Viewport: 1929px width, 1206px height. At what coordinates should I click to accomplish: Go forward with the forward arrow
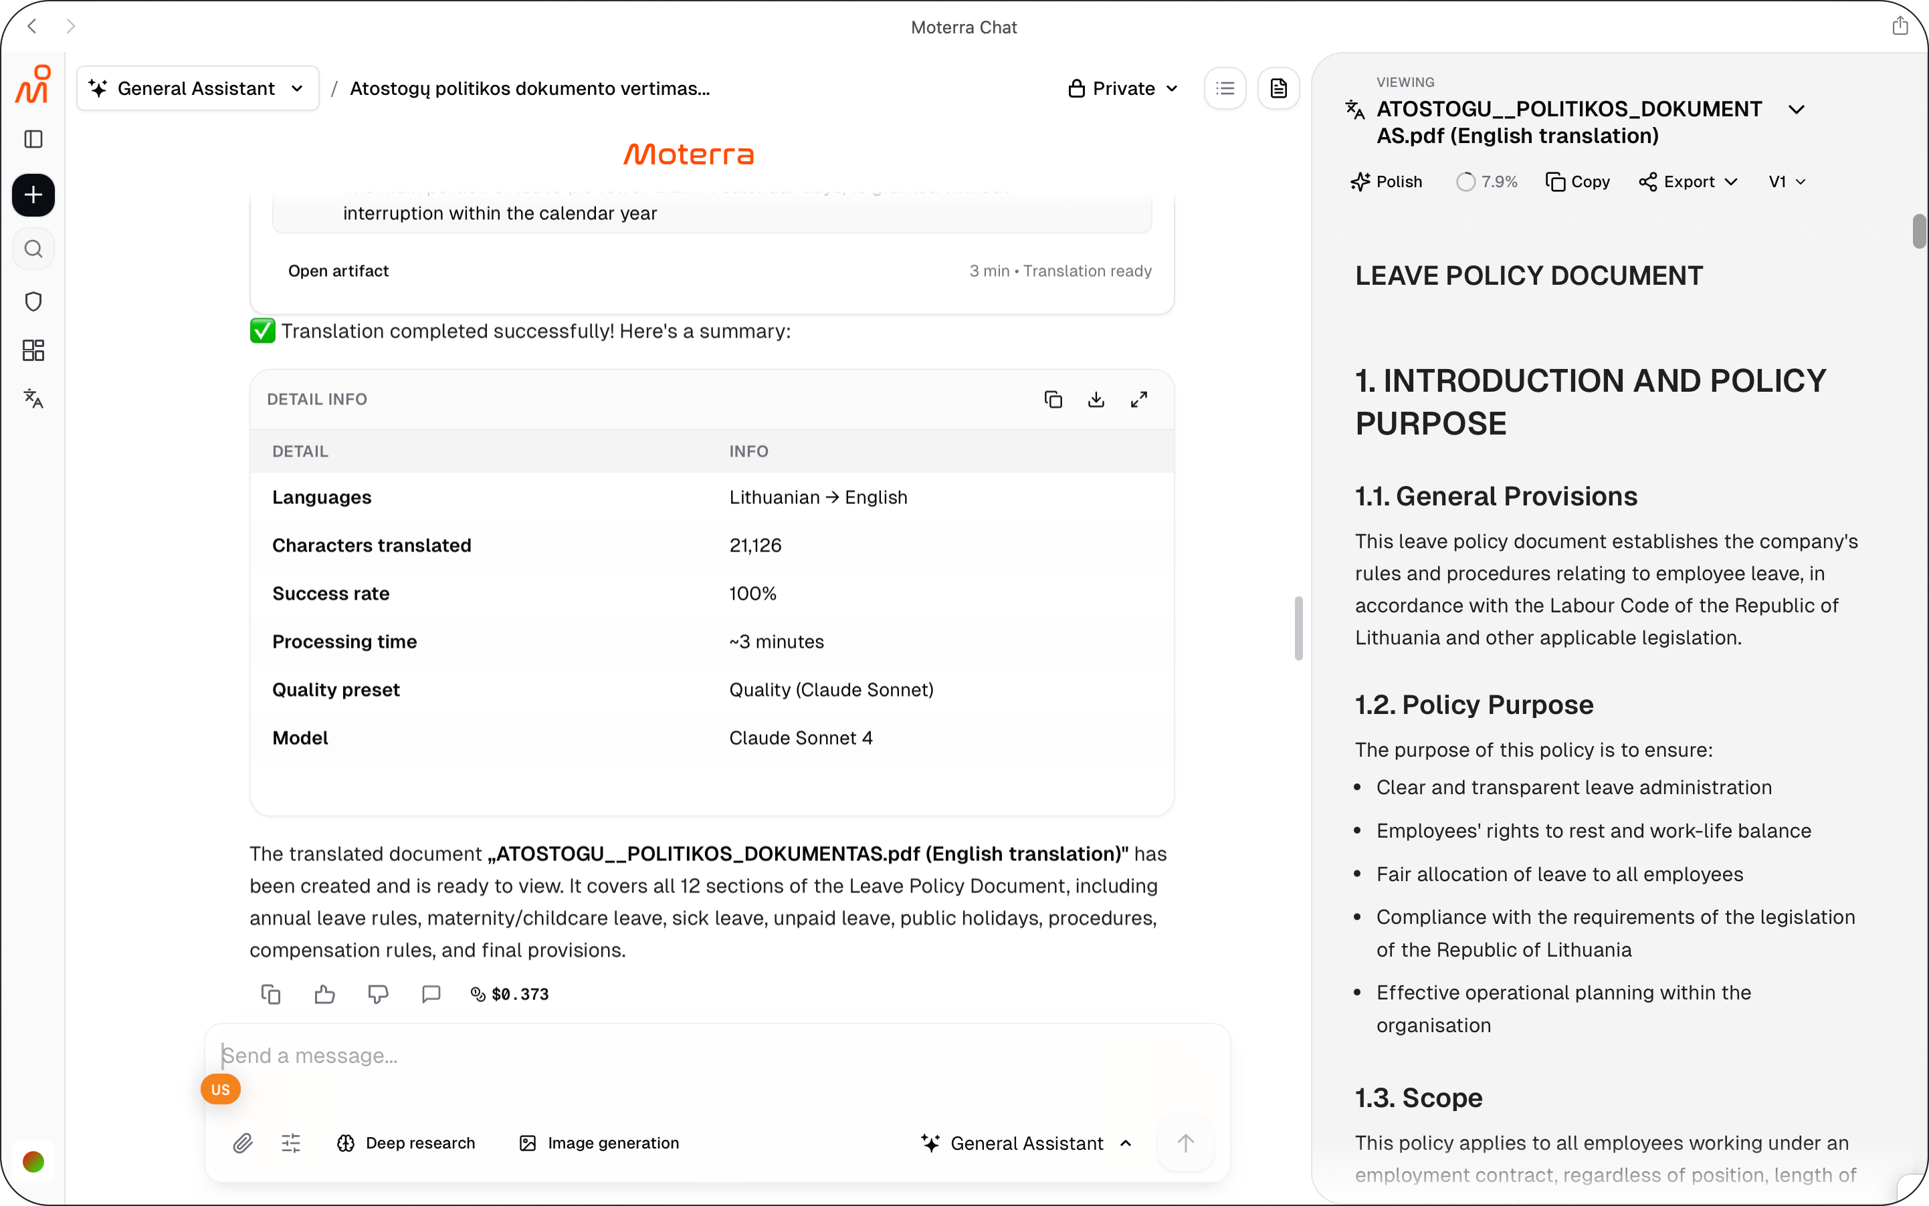70,26
